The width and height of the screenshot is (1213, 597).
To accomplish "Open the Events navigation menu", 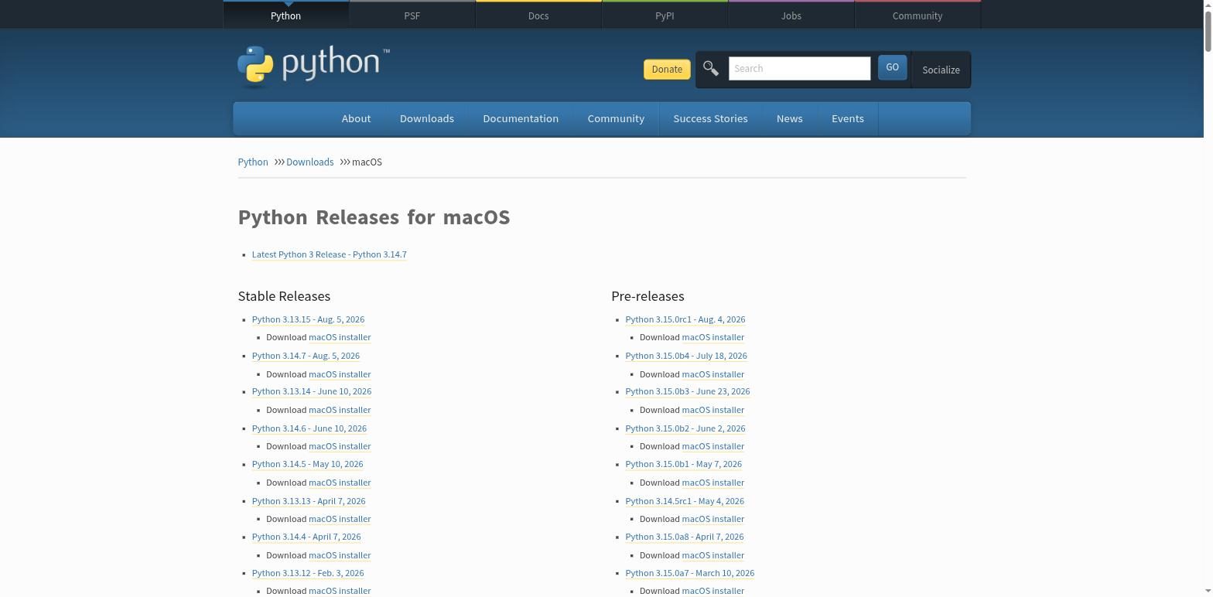I will coord(848,118).
